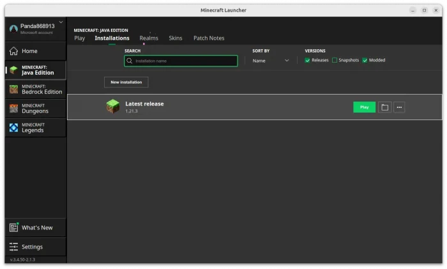Click the New installation button
Viewport: 447px width, 269px height.
point(126,82)
